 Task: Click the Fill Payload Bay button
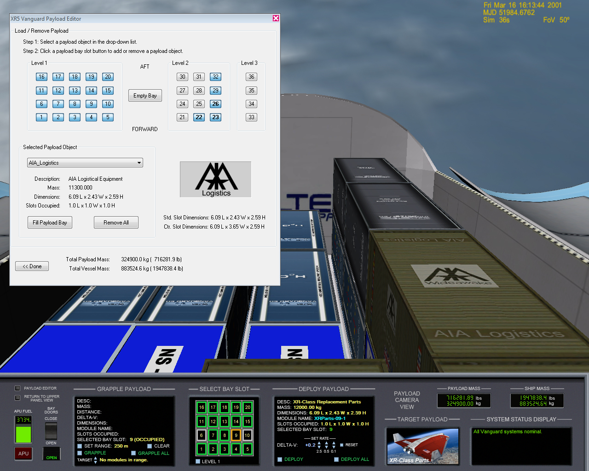[x=50, y=223]
